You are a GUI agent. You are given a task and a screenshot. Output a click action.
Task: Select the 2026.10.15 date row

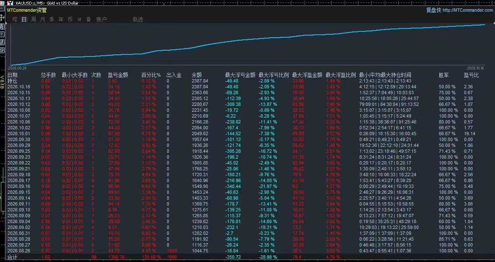[x=19, y=92]
